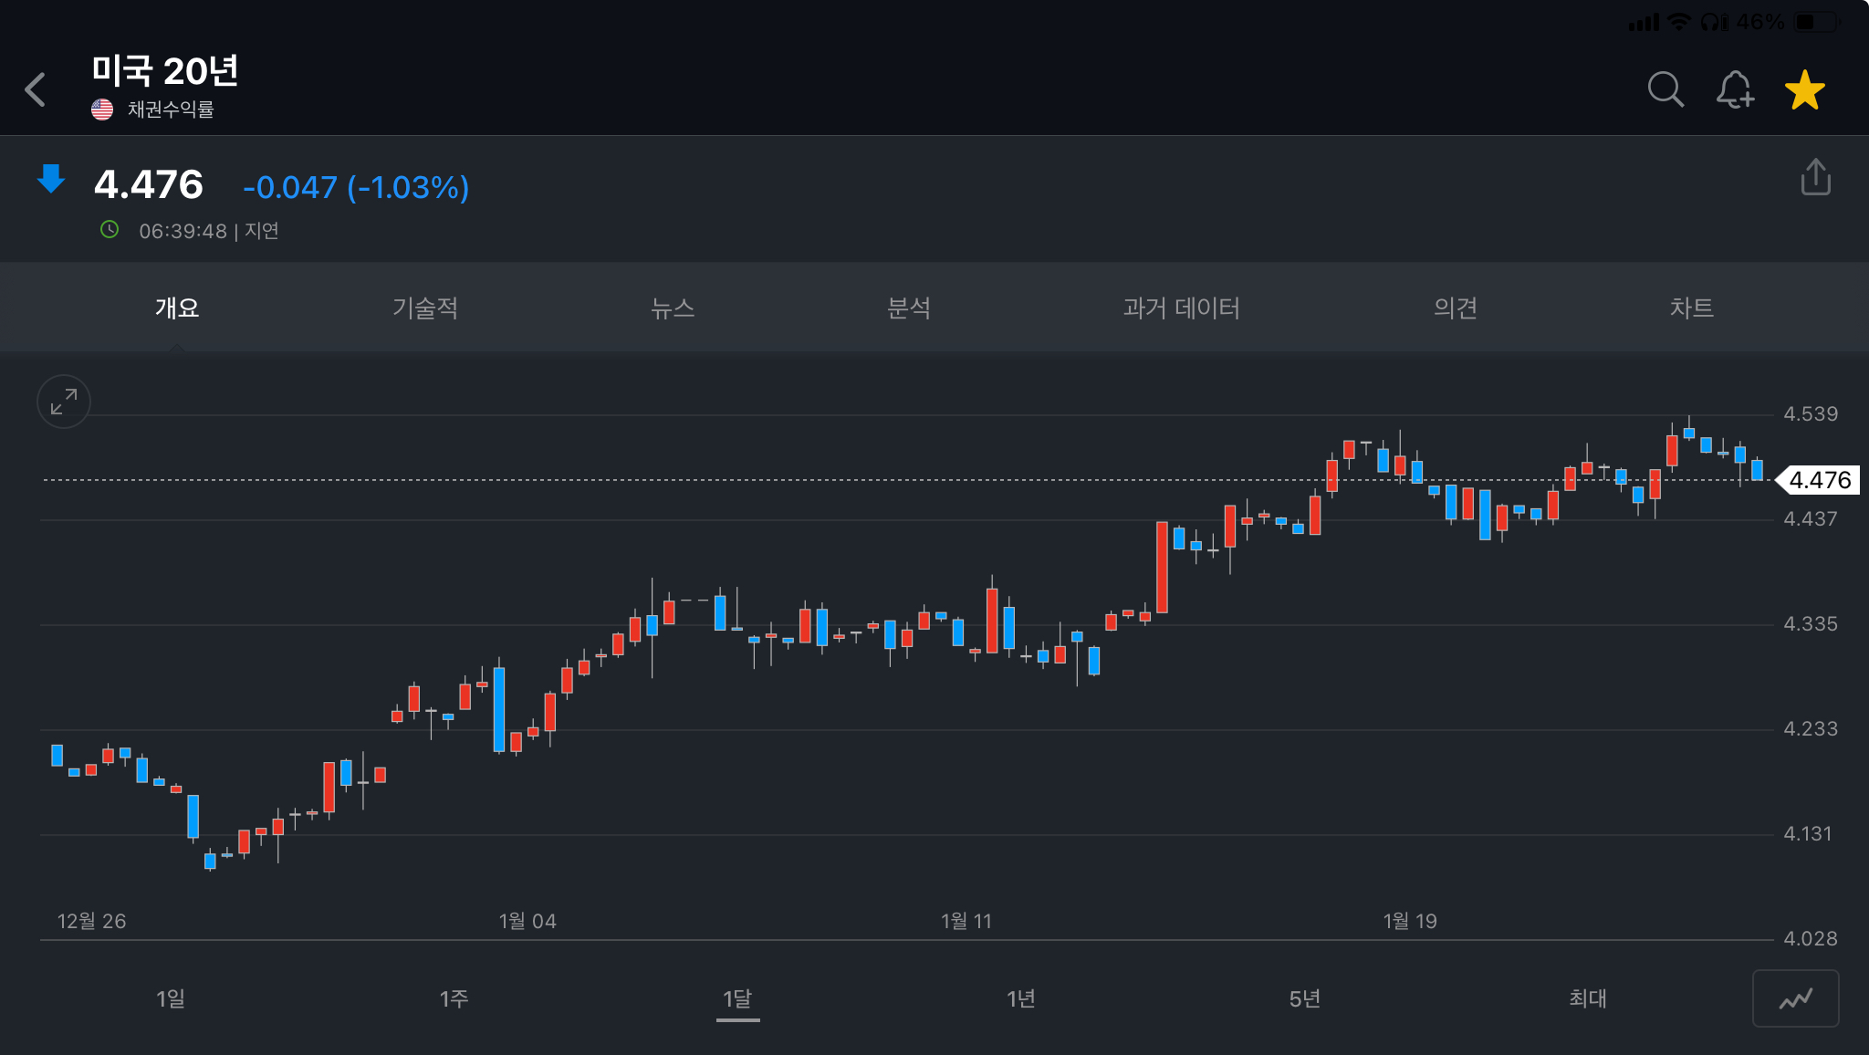The width and height of the screenshot is (1869, 1055).
Task: Tap the green clock icon
Action: tap(110, 229)
